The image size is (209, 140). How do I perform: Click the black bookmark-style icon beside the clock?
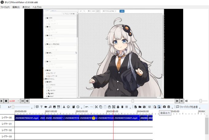pos(73,107)
